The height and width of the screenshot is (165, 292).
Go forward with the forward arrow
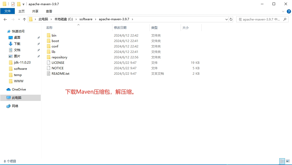click(x=13, y=19)
